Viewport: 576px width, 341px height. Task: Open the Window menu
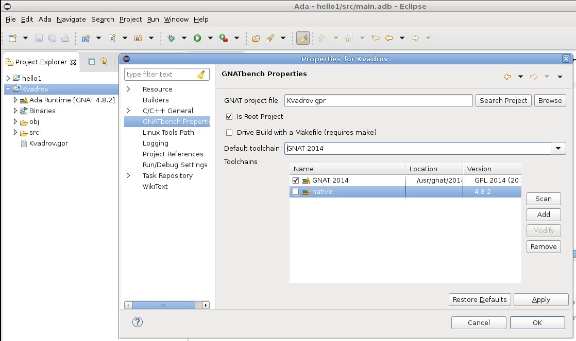176,20
